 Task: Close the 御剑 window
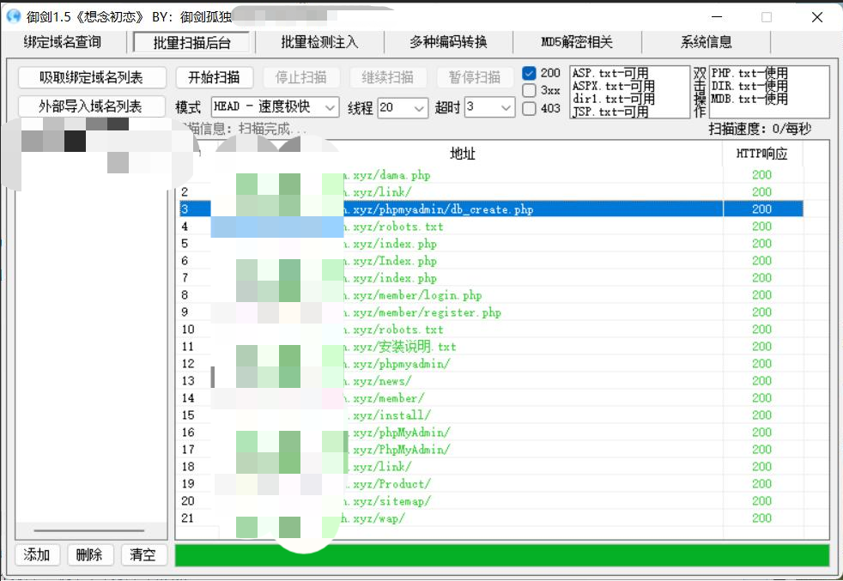(x=817, y=16)
